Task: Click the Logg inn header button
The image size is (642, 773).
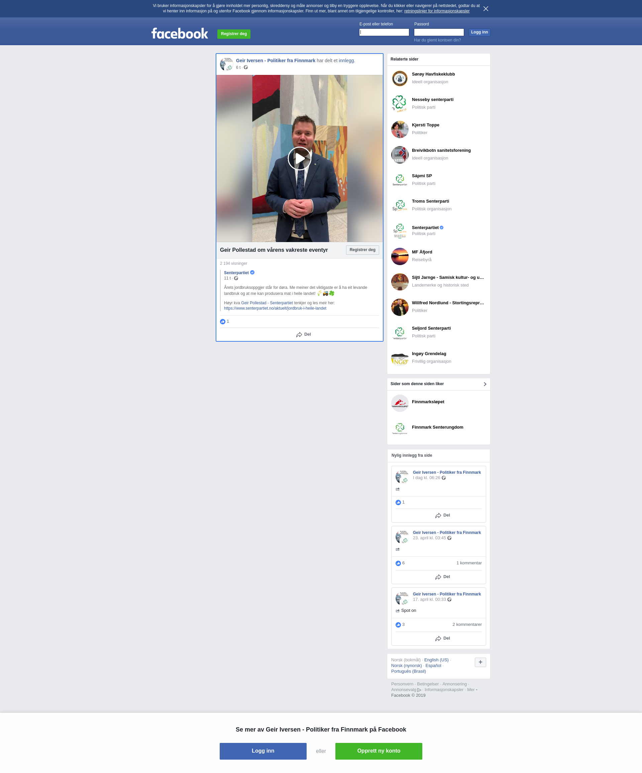Action: click(479, 32)
